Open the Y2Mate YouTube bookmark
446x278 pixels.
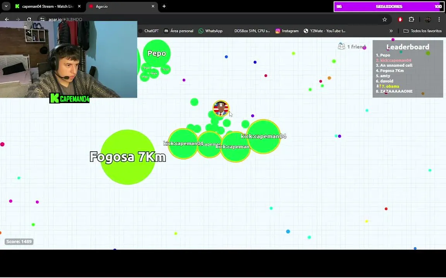(x=324, y=31)
